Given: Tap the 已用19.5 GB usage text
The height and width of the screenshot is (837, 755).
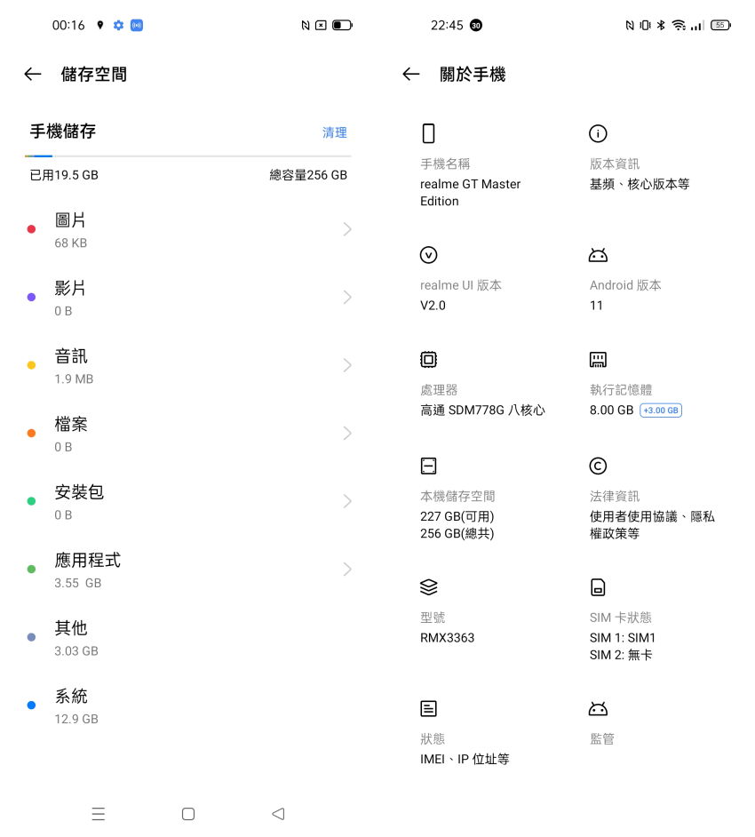Looking at the screenshot, I should point(64,175).
